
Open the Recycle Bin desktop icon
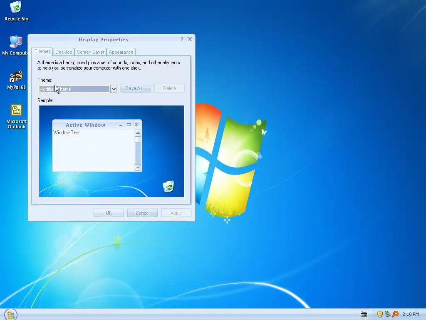[16, 11]
